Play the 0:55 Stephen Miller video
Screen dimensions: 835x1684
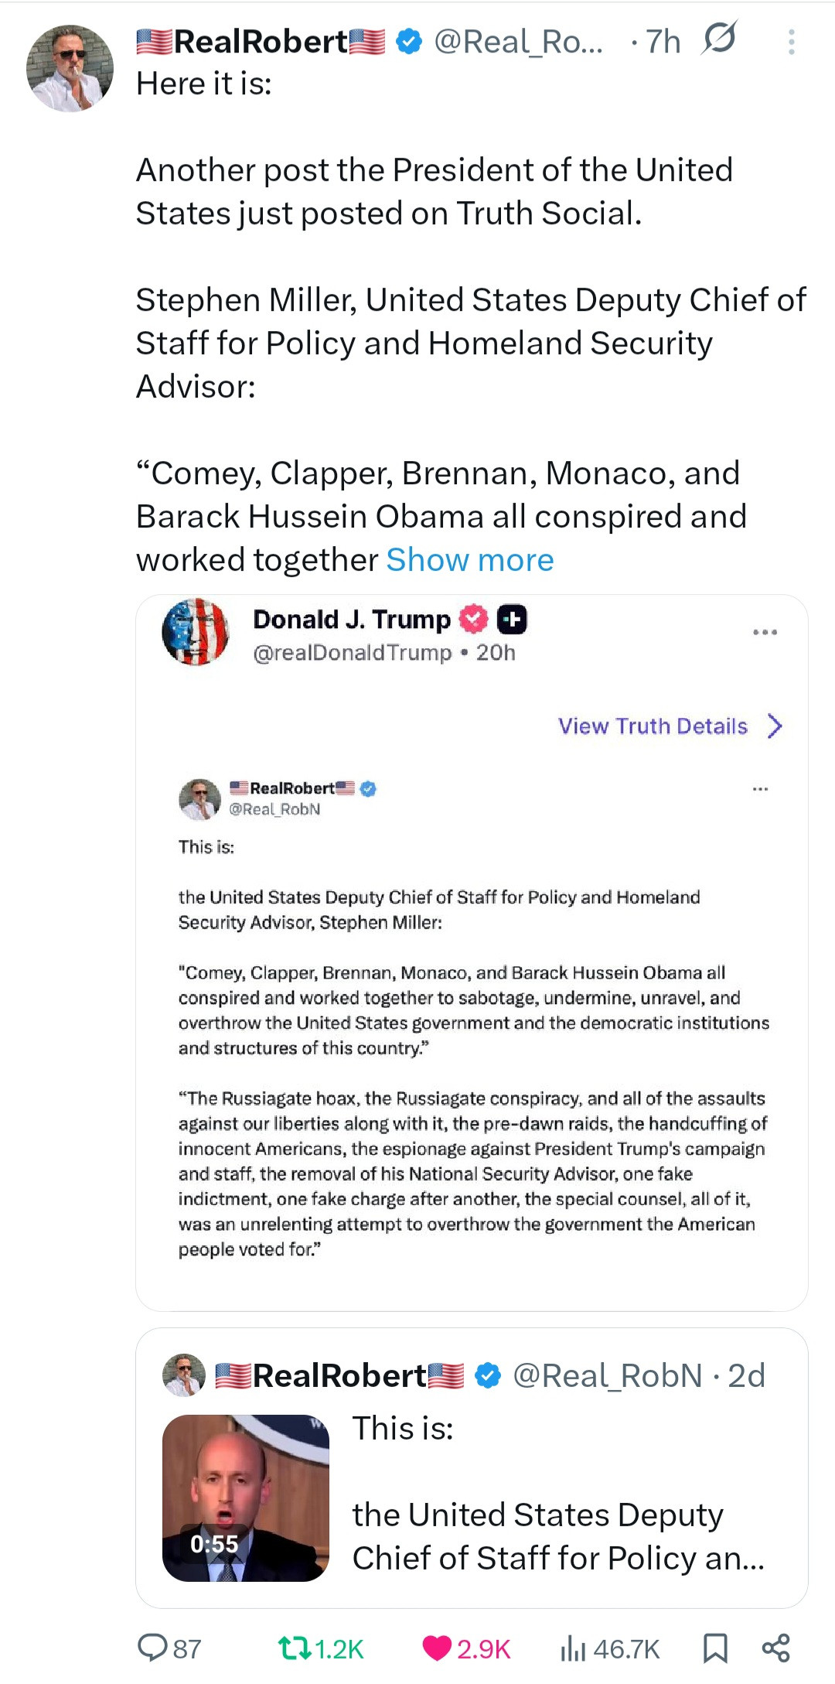(x=246, y=1498)
